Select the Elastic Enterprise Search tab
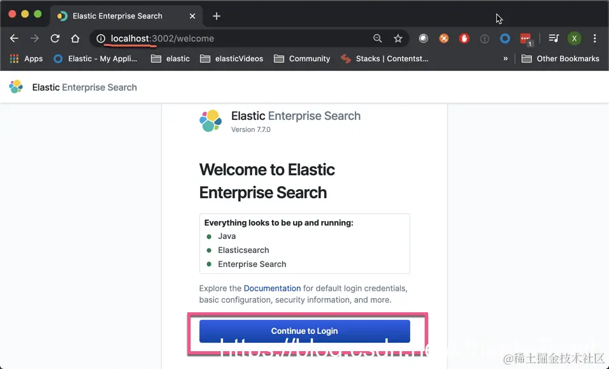The height and width of the screenshot is (369, 609). tap(126, 16)
